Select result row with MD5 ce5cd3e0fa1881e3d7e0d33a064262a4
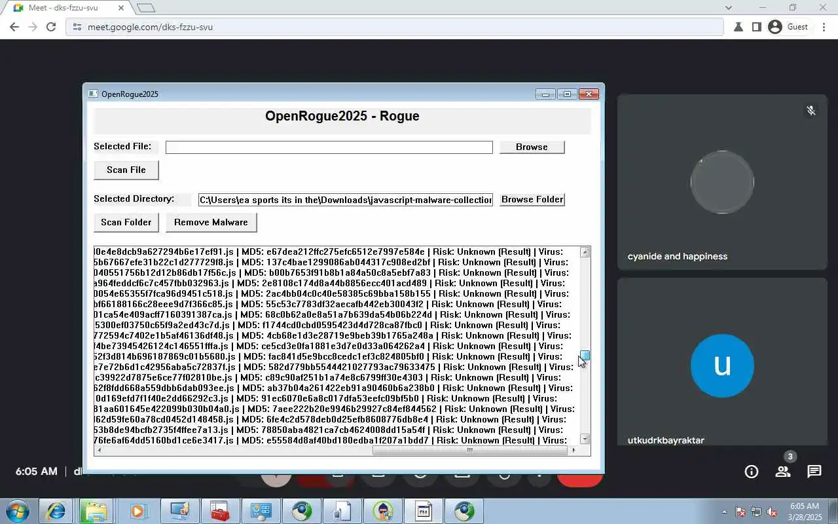The height and width of the screenshot is (524, 838). 337,346
